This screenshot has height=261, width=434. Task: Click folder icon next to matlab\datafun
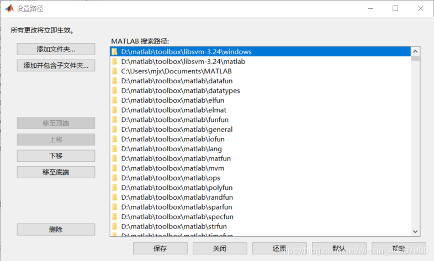[x=115, y=81]
